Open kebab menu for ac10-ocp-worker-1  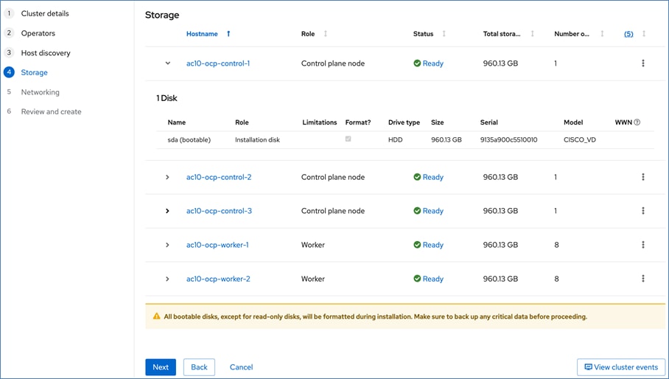pos(643,245)
